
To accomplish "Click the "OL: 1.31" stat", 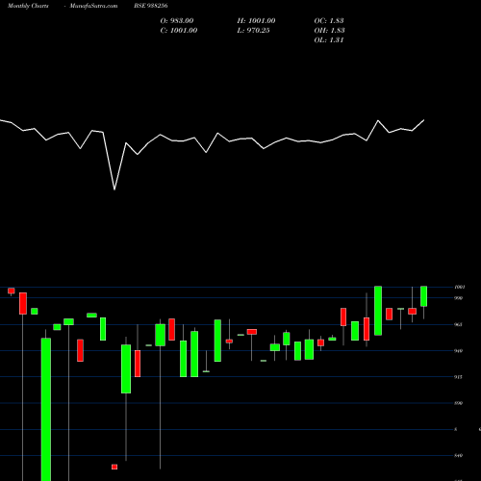I will click(x=329, y=40).
